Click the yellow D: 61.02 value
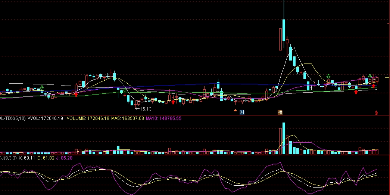The width and height of the screenshot is (390, 195). [x=46, y=158]
